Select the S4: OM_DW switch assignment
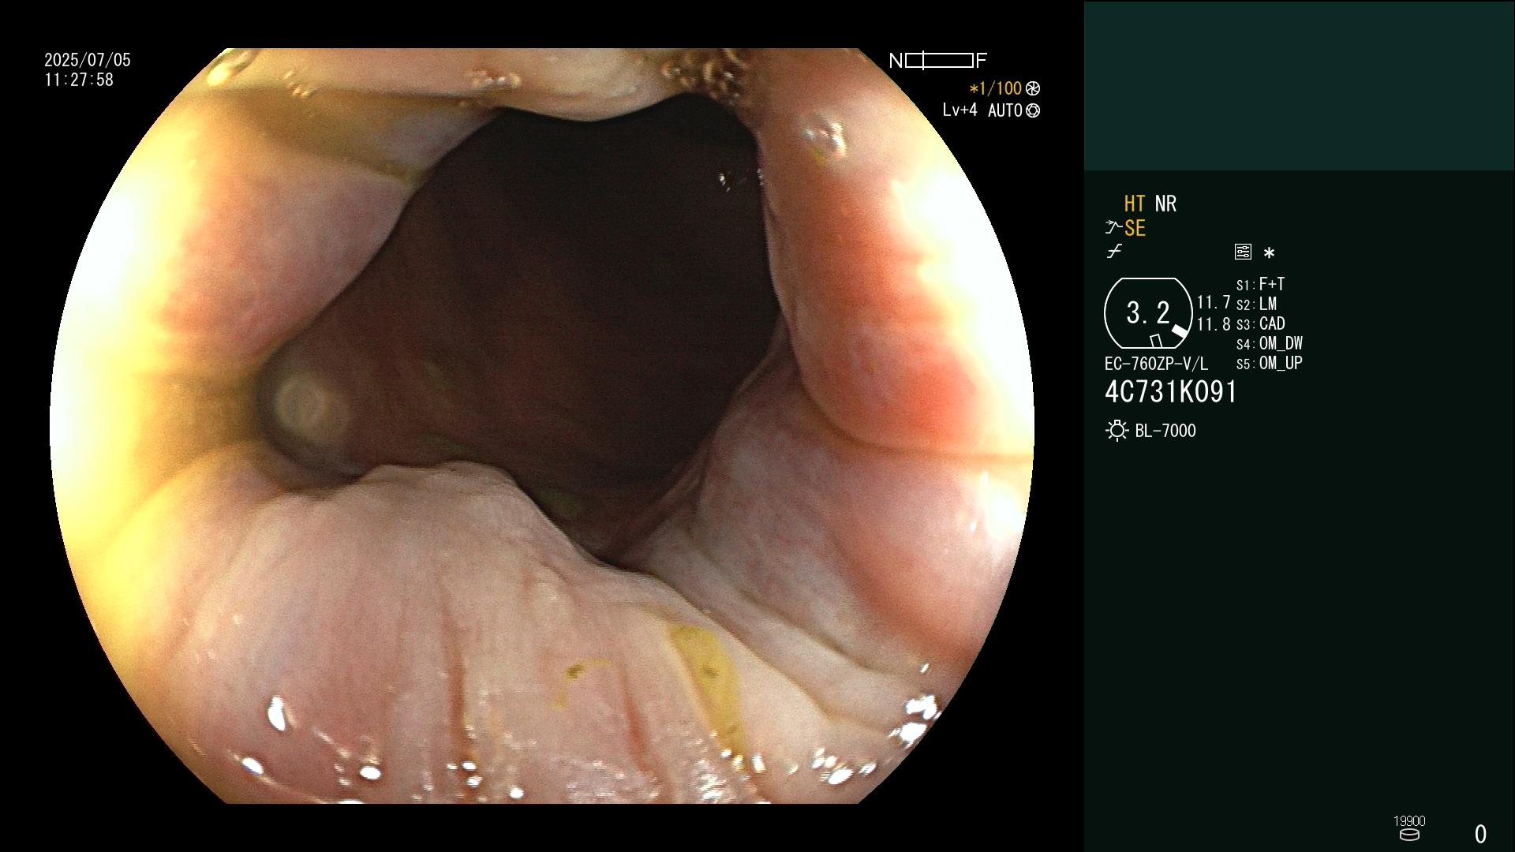This screenshot has width=1515, height=852. pyautogui.click(x=1270, y=343)
